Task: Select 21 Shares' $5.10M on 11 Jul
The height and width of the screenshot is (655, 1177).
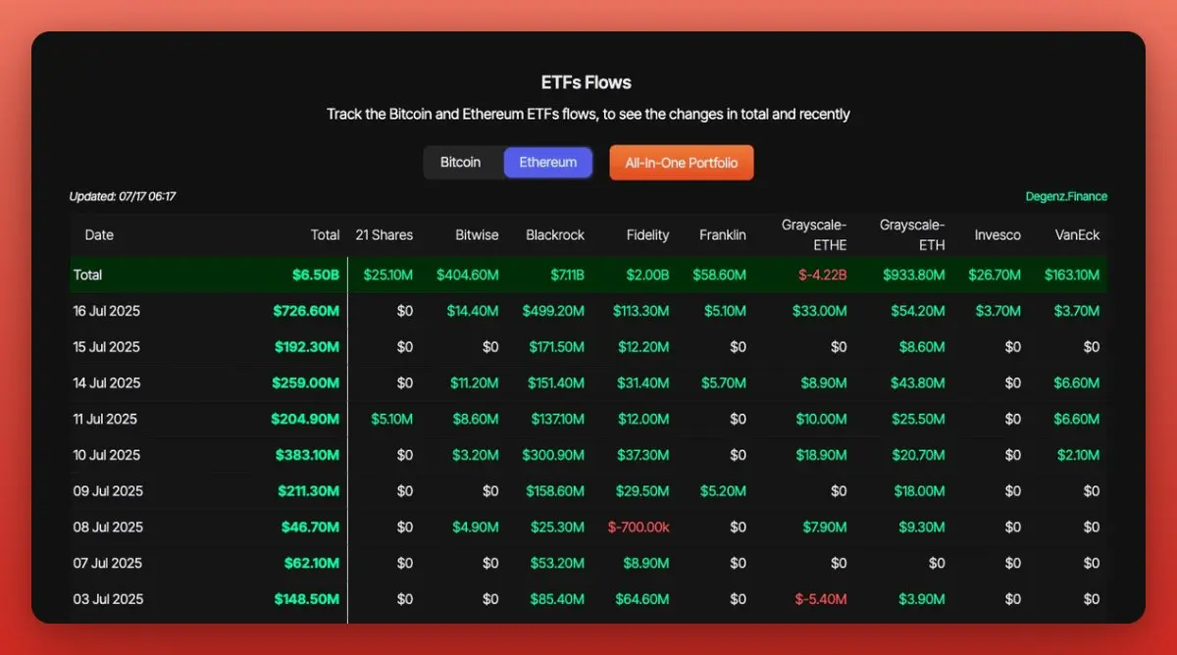Action: click(392, 419)
